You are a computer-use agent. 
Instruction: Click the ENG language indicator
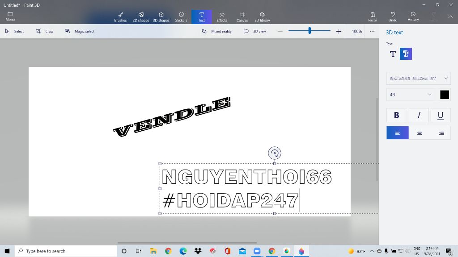pyautogui.click(x=417, y=251)
